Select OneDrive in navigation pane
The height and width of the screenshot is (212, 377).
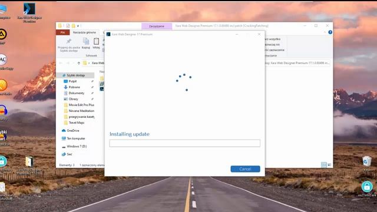(73, 131)
